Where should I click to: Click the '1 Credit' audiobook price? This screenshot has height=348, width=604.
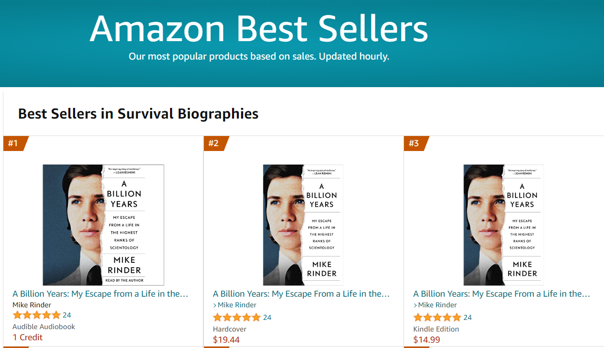tap(28, 337)
